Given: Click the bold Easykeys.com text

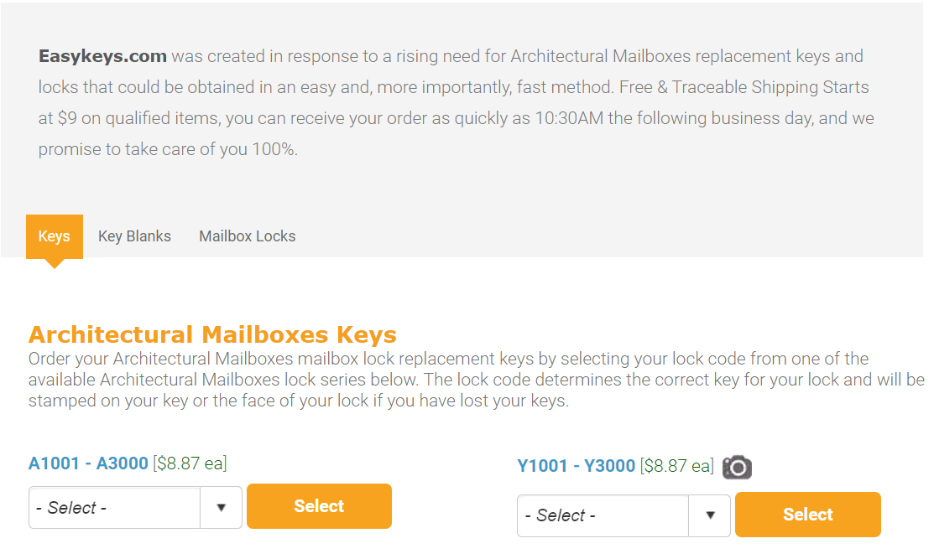Looking at the screenshot, I should point(102,56).
